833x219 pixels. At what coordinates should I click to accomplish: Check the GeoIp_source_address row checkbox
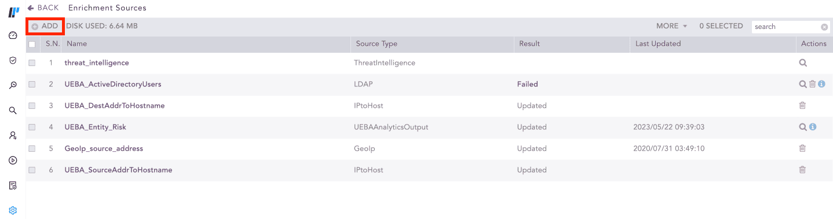click(32, 148)
